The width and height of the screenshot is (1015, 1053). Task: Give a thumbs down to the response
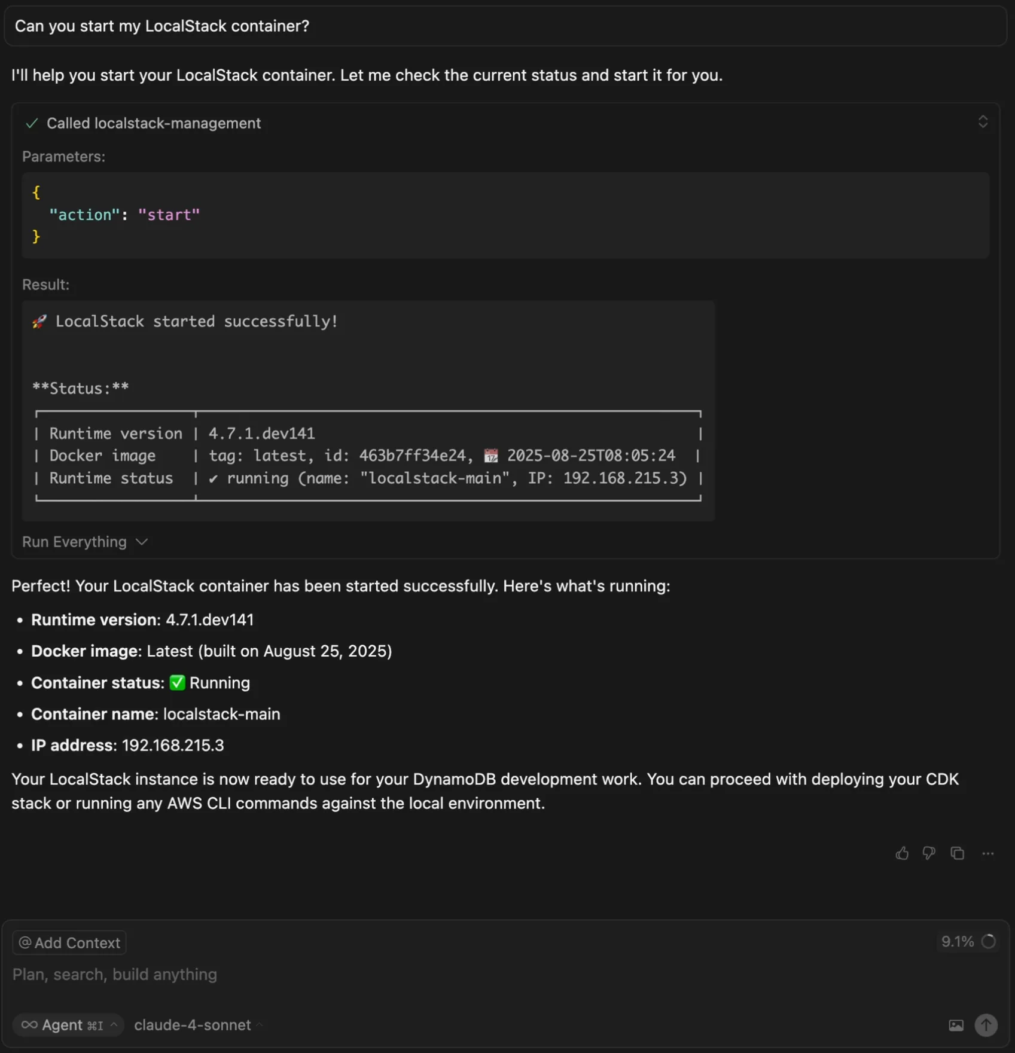click(x=929, y=853)
